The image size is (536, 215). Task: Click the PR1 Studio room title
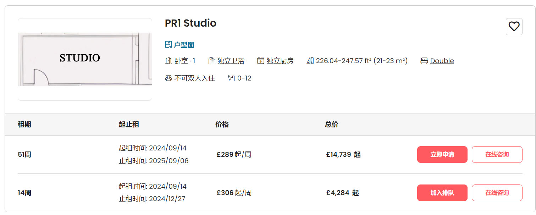[190, 23]
